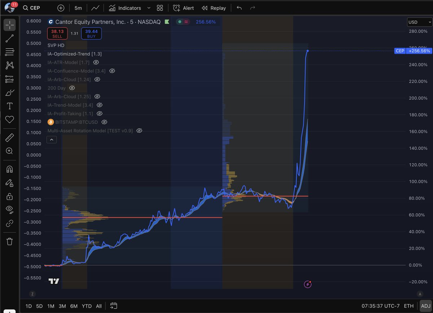Select the IA-Optimized-Trend indicator label
The height and width of the screenshot is (313, 433).
tap(74, 54)
